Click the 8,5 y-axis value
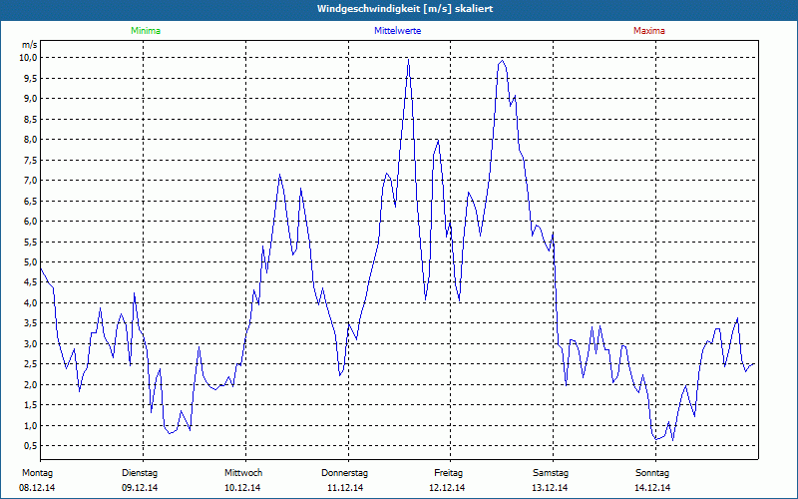798x499 pixels. click(x=31, y=119)
